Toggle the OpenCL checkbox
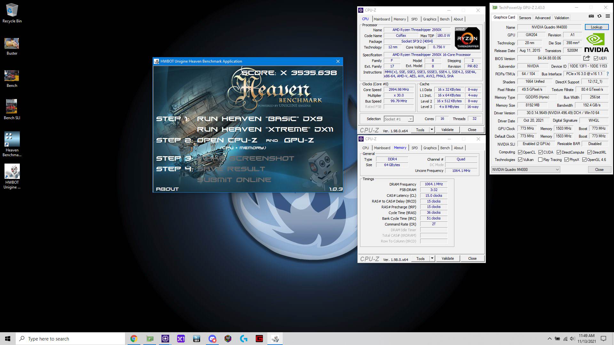Viewport: 614px width, 345px height. click(x=520, y=152)
